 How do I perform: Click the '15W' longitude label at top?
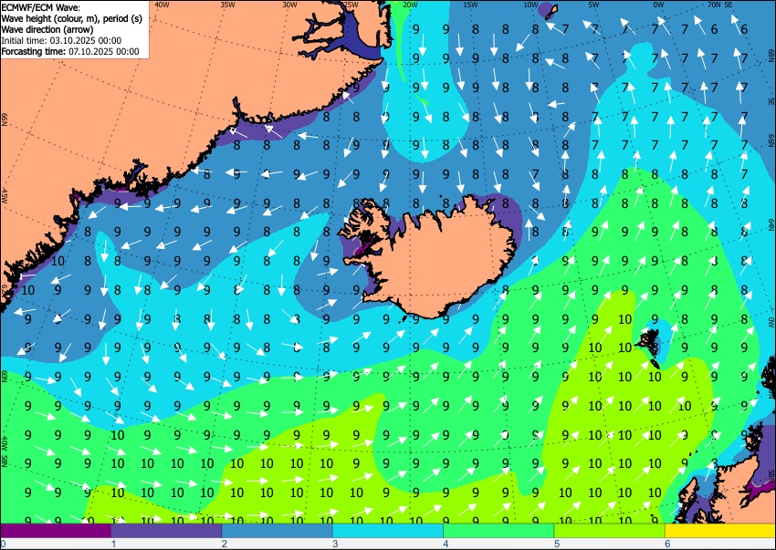click(470, 5)
